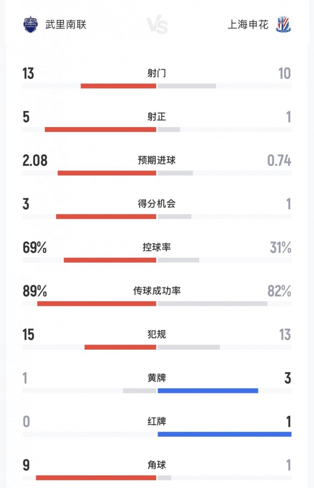The image size is (314, 488).
Task: Click the 得分机会 scoring chances label
Action: pos(157,204)
